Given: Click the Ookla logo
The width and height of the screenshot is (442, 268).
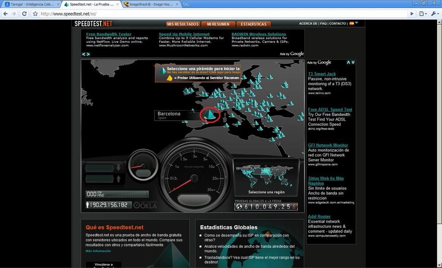Looking at the screenshot, I should pos(145,205).
